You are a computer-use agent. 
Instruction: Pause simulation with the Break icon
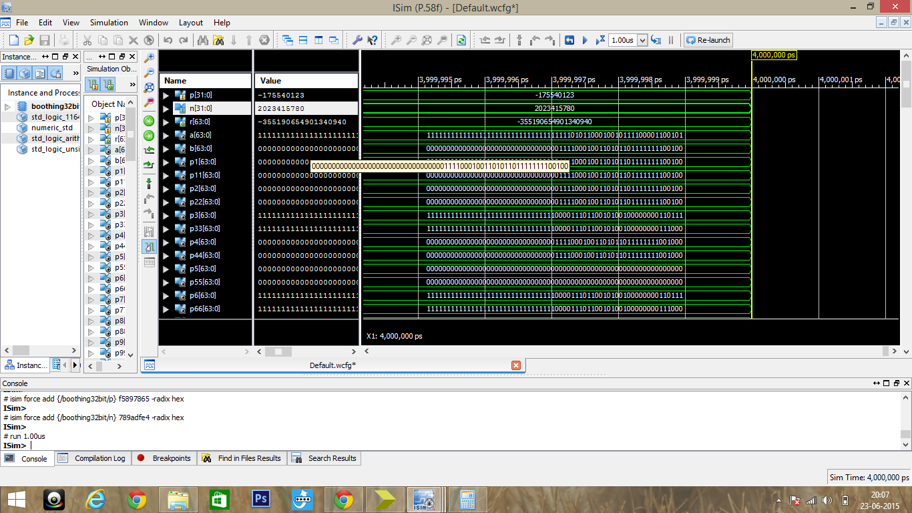(x=671, y=40)
